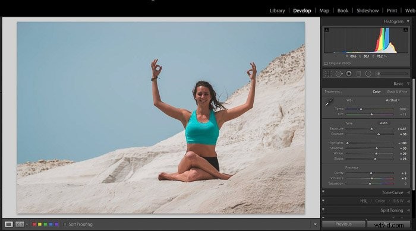
Task: Switch to Before/After YY view
Action: tap(20, 224)
